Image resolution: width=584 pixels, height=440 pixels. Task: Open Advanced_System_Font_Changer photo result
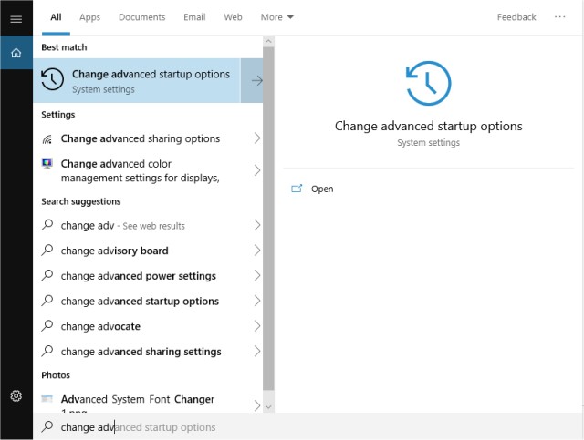(x=148, y=400)
